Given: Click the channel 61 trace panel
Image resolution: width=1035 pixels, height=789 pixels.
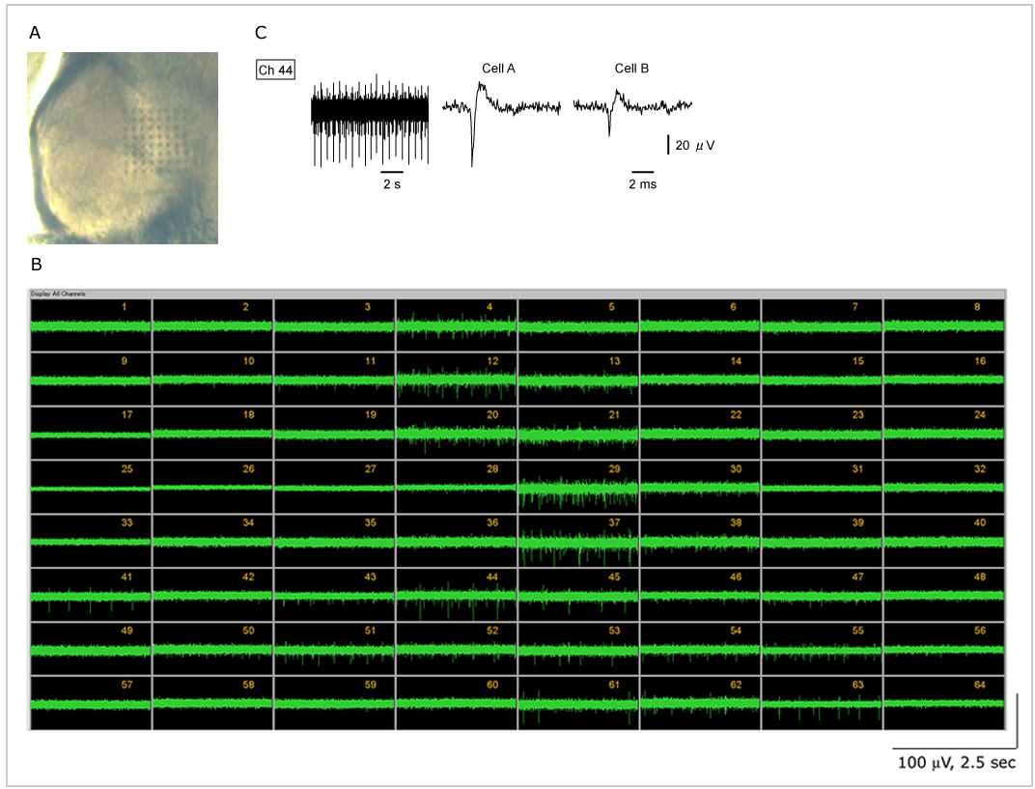Looking at the screenshot, I should pyautogui.click(x=577, y=703).
